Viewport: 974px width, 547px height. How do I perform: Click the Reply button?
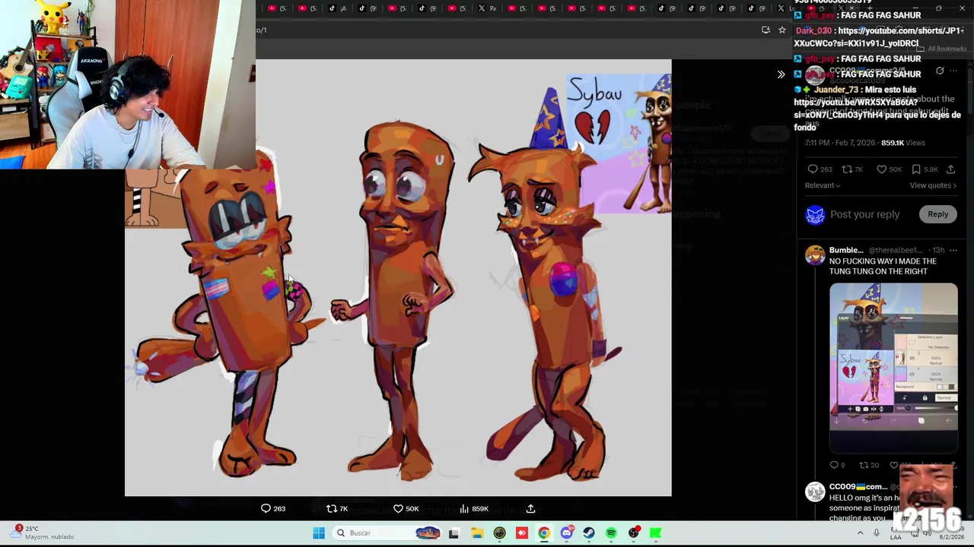click(x=937, y=214)
